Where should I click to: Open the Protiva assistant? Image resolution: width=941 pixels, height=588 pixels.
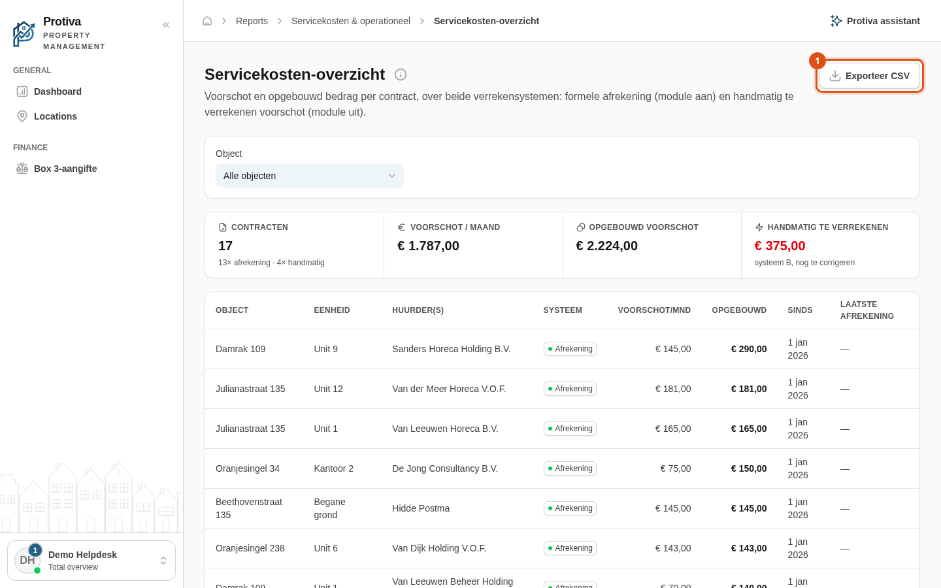click(x=875, y=21)
